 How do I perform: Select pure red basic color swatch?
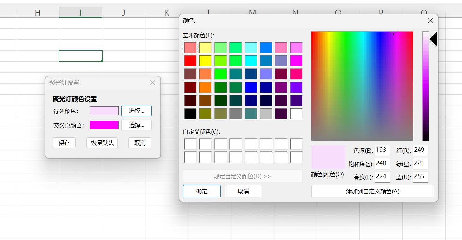[x=190, y=61]
